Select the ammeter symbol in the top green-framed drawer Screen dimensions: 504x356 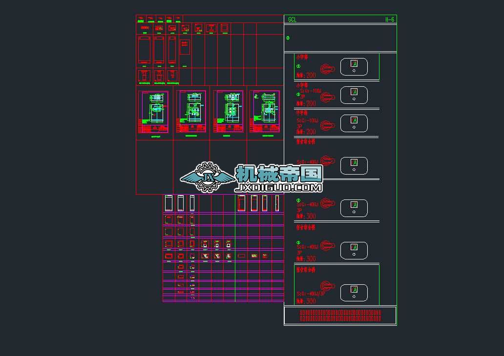354,63
